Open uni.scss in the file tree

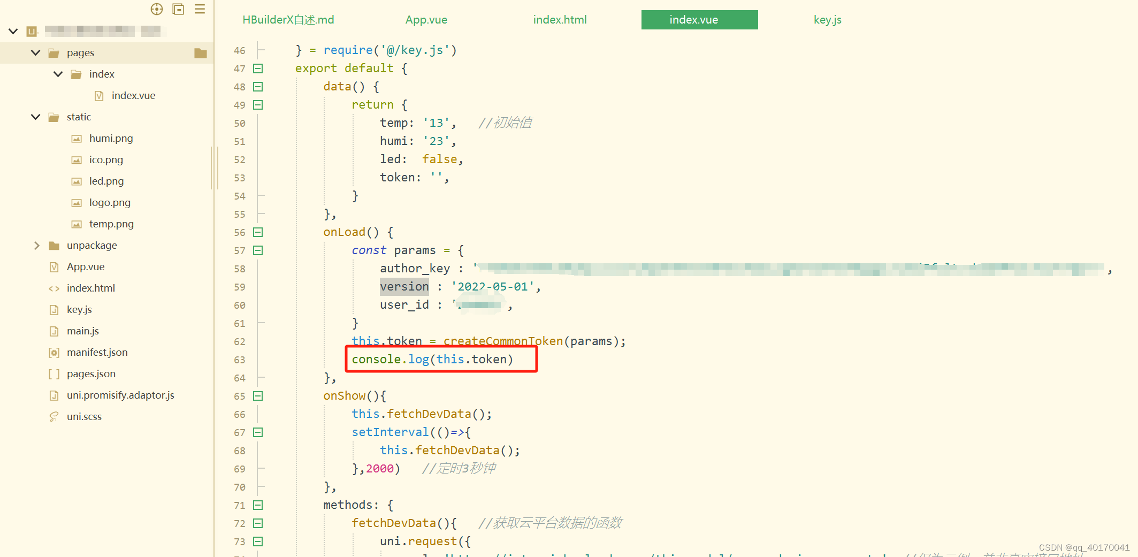pyautogui.click(x=84, y=417)
